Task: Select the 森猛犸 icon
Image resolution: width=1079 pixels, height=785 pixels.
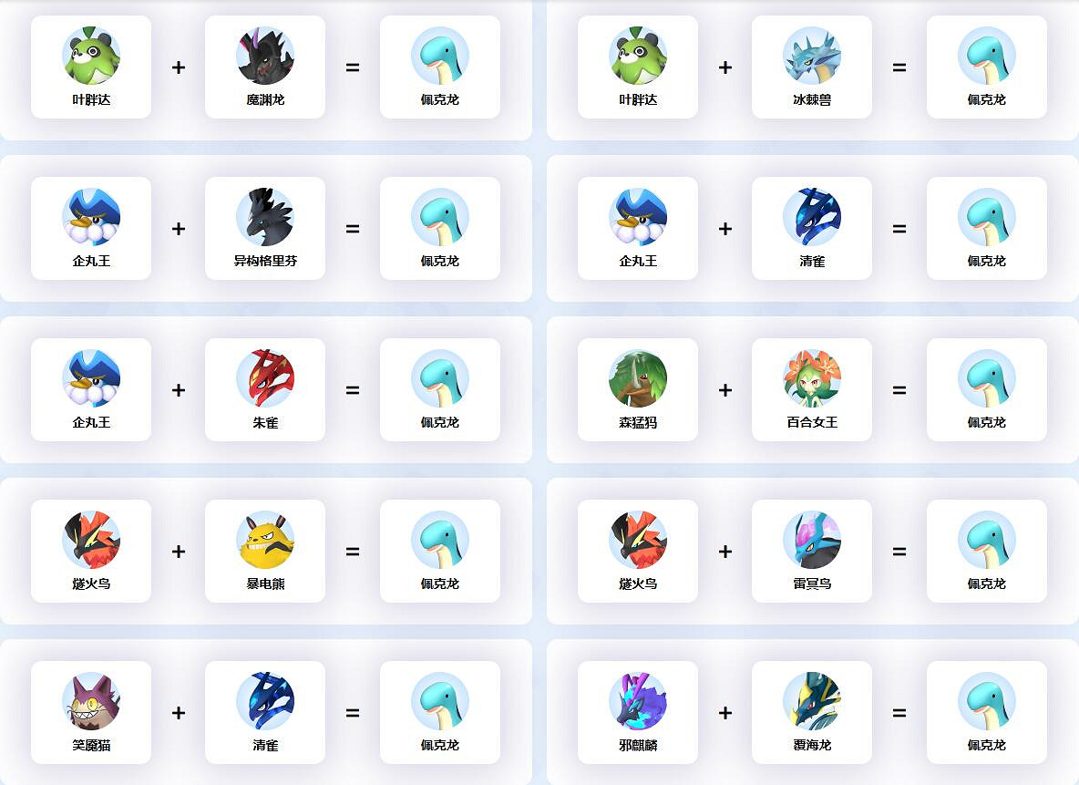Action: [x=638, y=378]
